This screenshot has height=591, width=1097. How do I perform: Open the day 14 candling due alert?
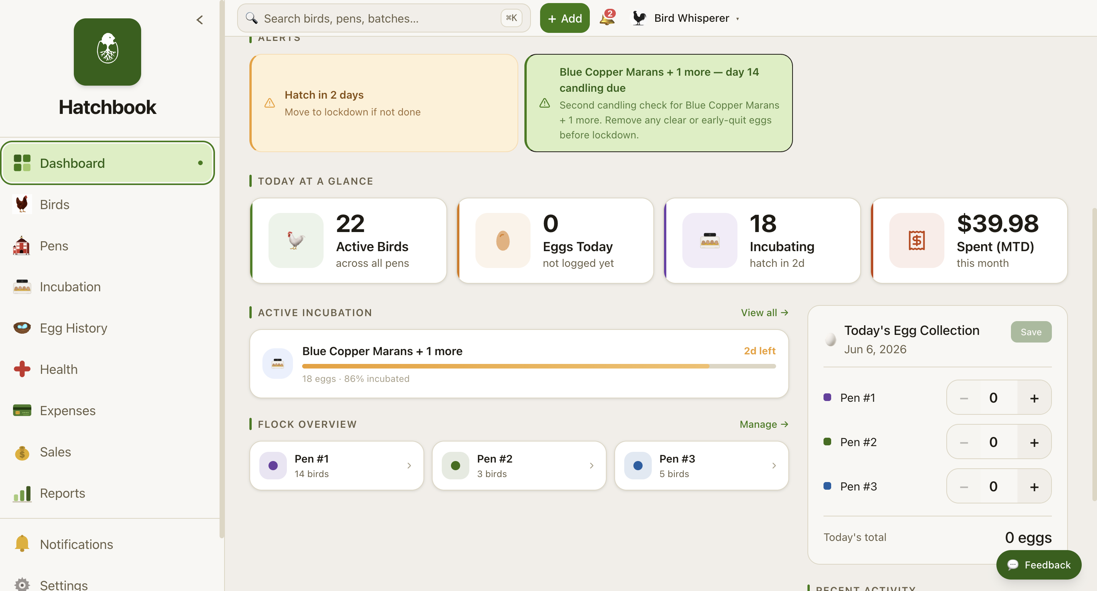coord(658,103)
